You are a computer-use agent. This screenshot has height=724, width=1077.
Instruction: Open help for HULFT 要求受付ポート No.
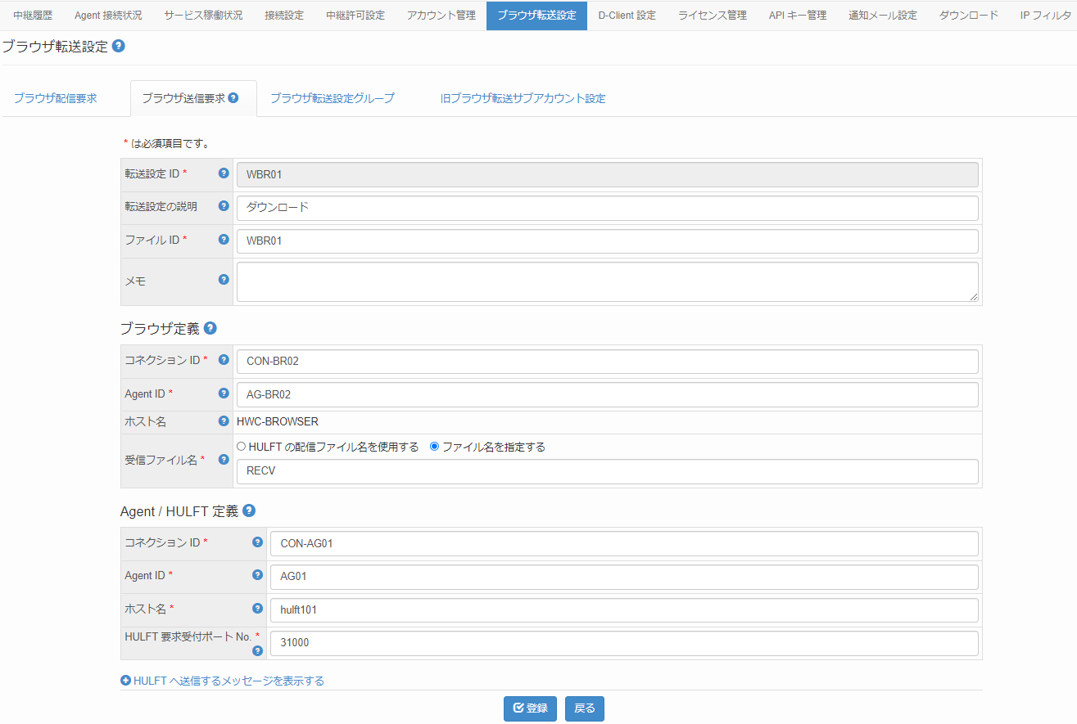(257, 651)
